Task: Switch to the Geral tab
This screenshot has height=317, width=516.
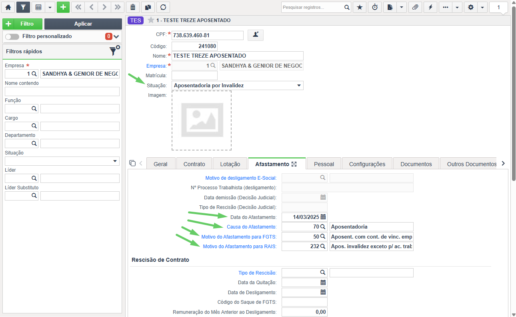Action: 161,164
